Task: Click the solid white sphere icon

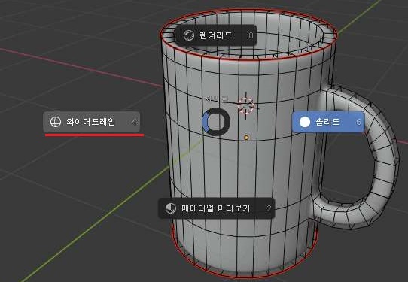Action: tap(305, 122)
